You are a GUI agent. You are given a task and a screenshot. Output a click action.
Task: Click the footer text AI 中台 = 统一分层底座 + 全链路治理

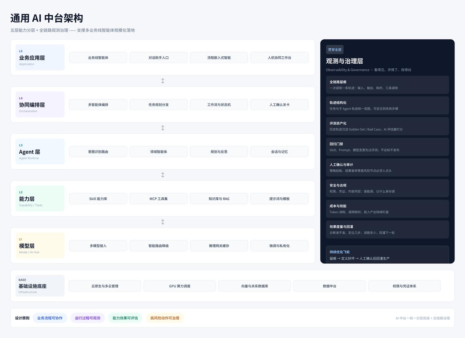pyautogui.click(x=422, y=318)
